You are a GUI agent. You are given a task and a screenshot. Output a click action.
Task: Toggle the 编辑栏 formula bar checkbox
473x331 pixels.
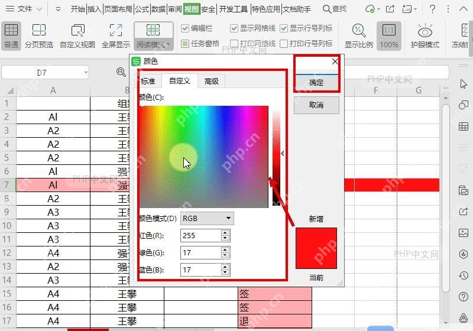pos(184,28)
